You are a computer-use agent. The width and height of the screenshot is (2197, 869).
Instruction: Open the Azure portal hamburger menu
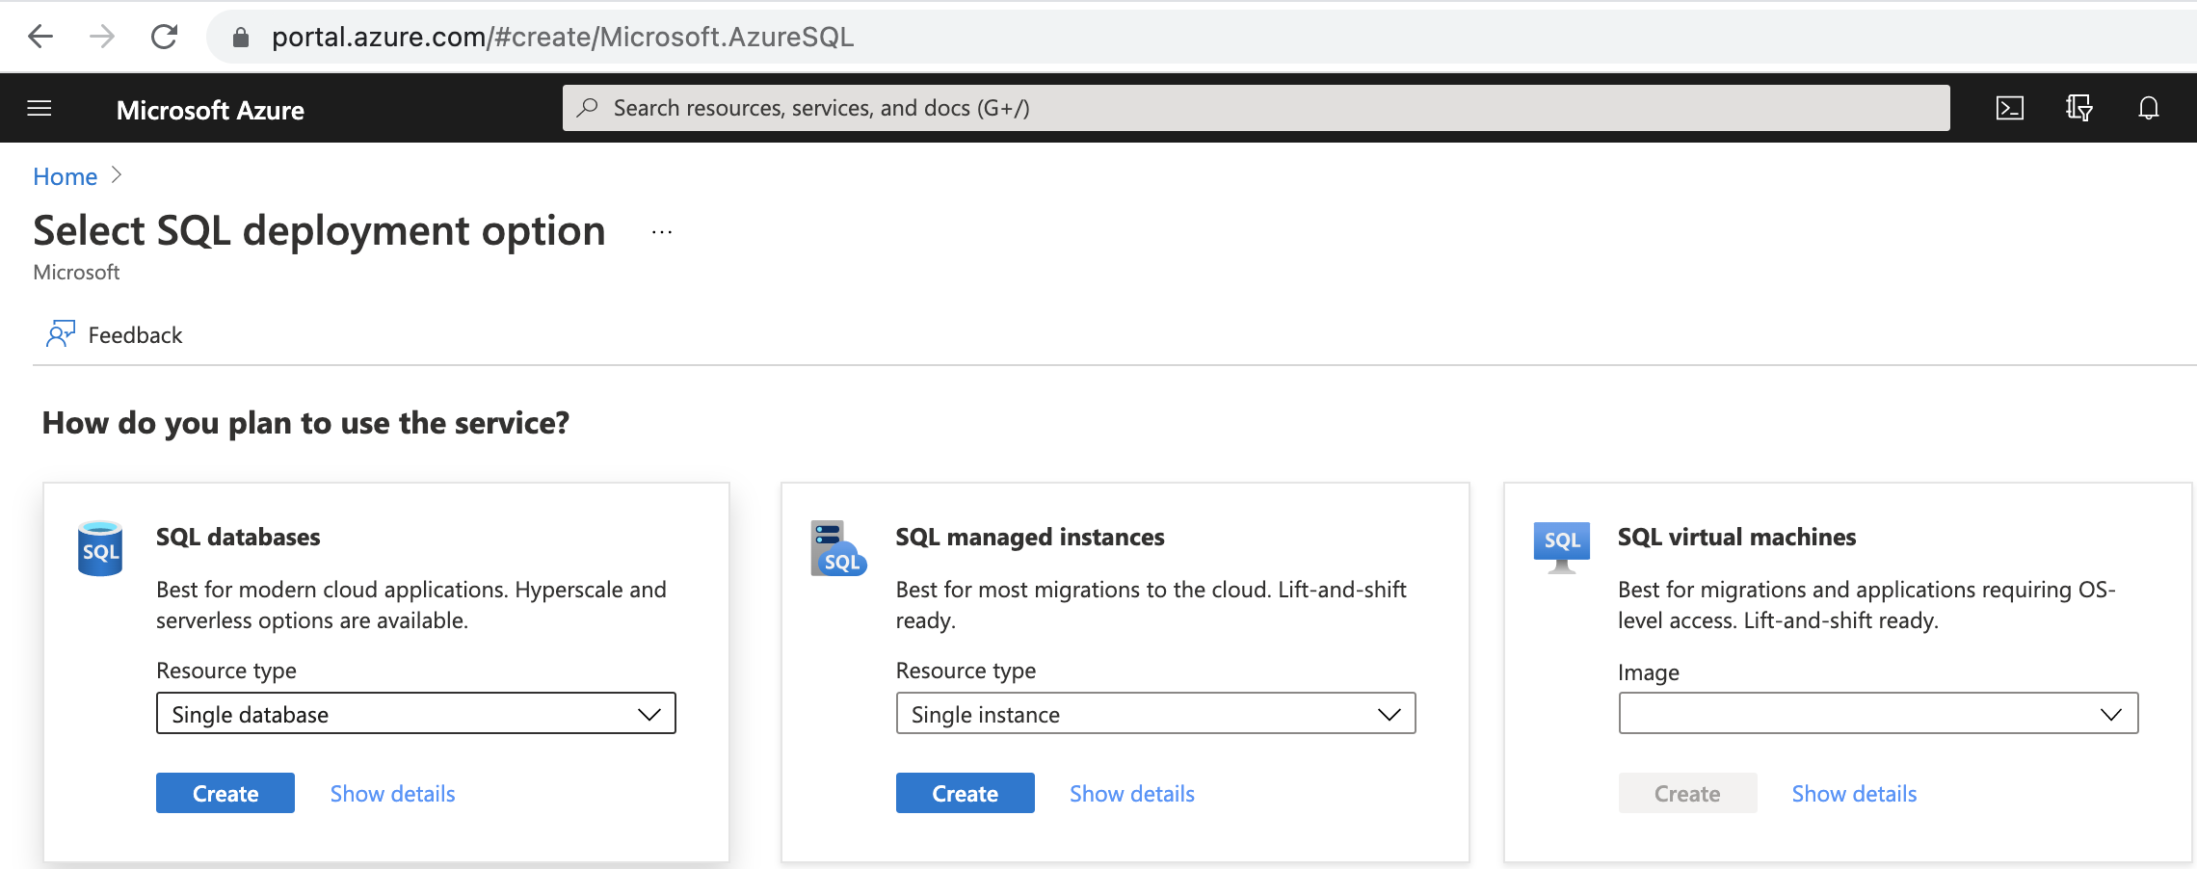point(40,108)
